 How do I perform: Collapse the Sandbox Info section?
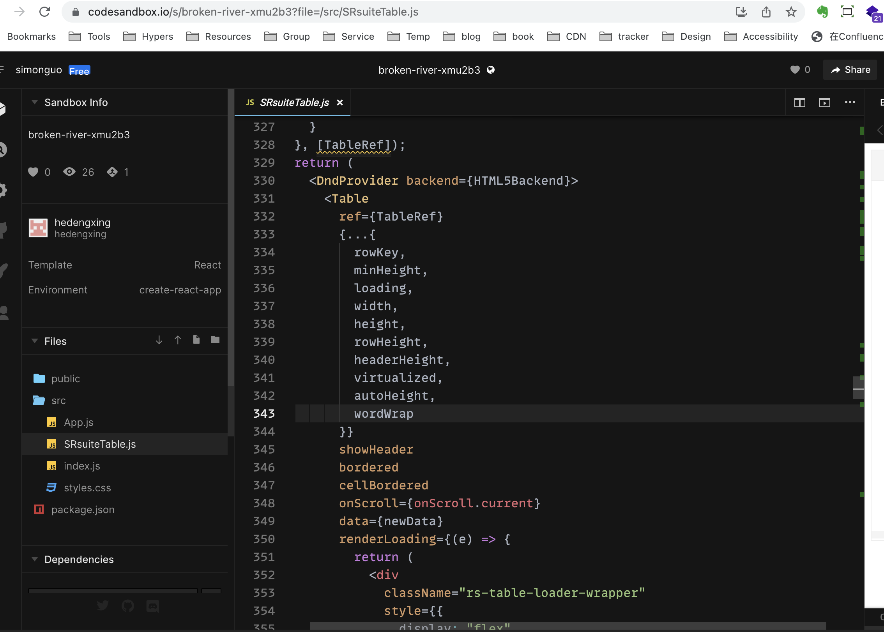click(x=34, y=102)
